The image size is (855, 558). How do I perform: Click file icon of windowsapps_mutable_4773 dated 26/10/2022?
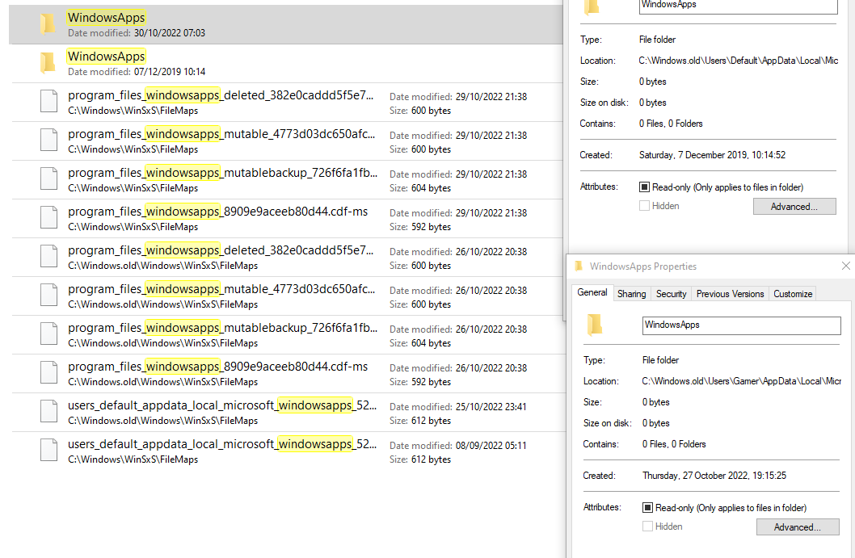[48, 295]
